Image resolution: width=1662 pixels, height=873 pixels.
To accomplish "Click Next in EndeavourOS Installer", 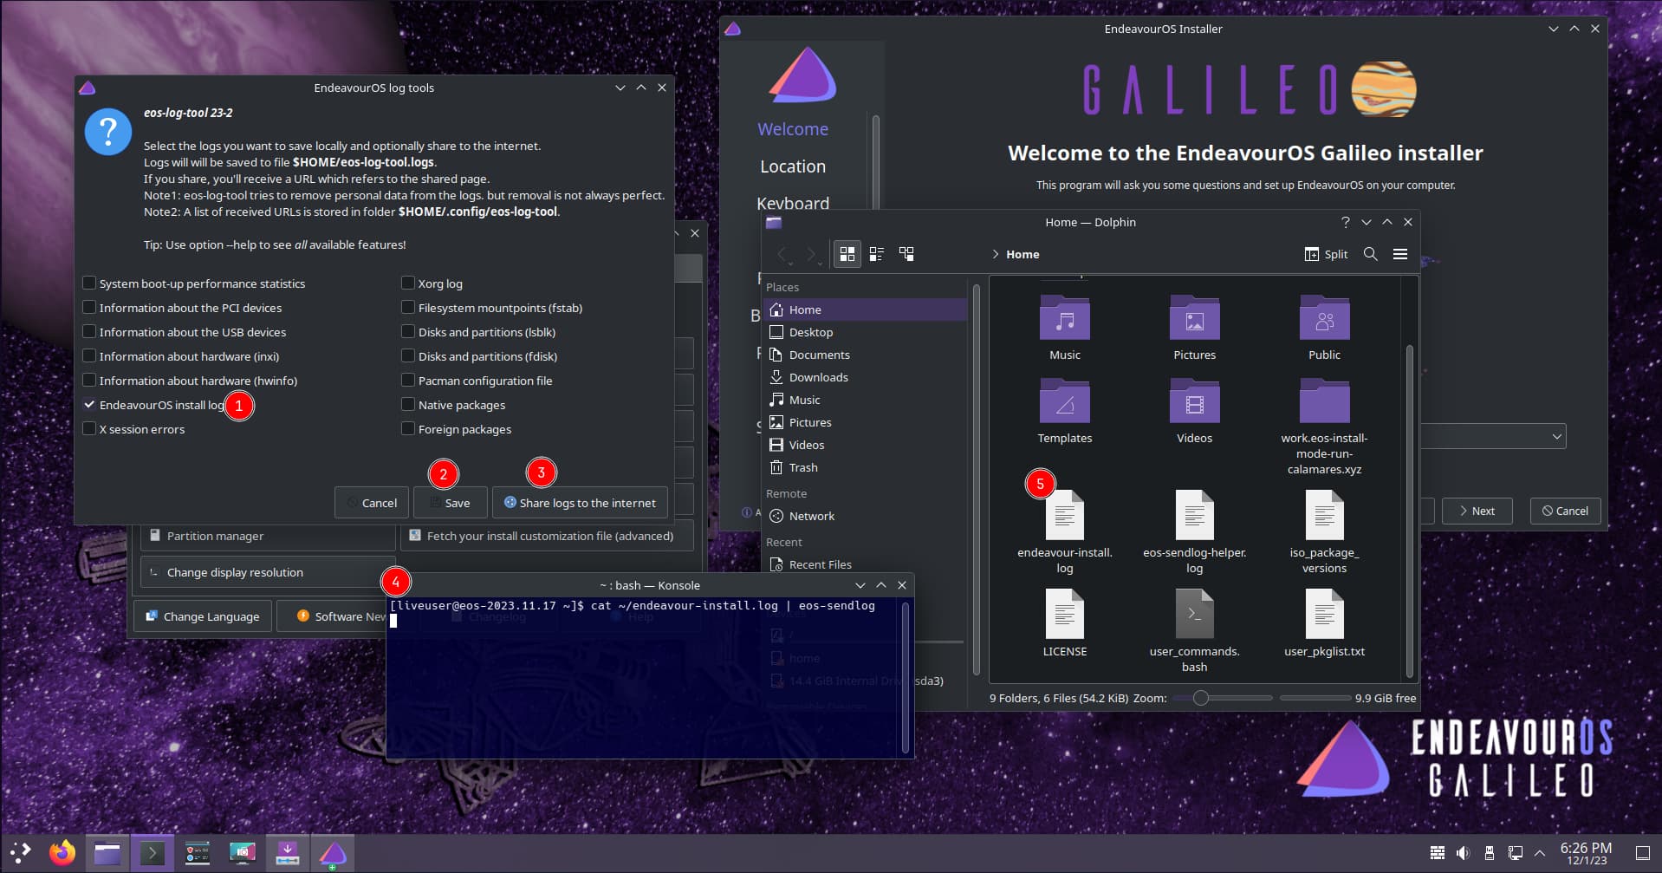I will (1477, 511).
